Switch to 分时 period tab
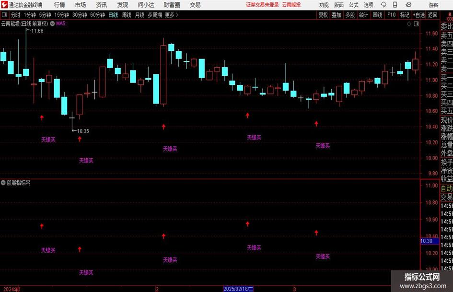 tap(16, 15)
